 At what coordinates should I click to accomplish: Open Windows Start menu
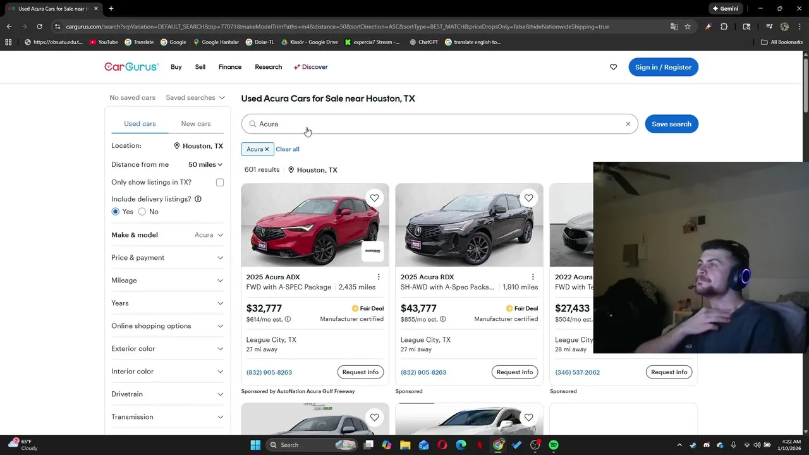[x=255, y=445]
